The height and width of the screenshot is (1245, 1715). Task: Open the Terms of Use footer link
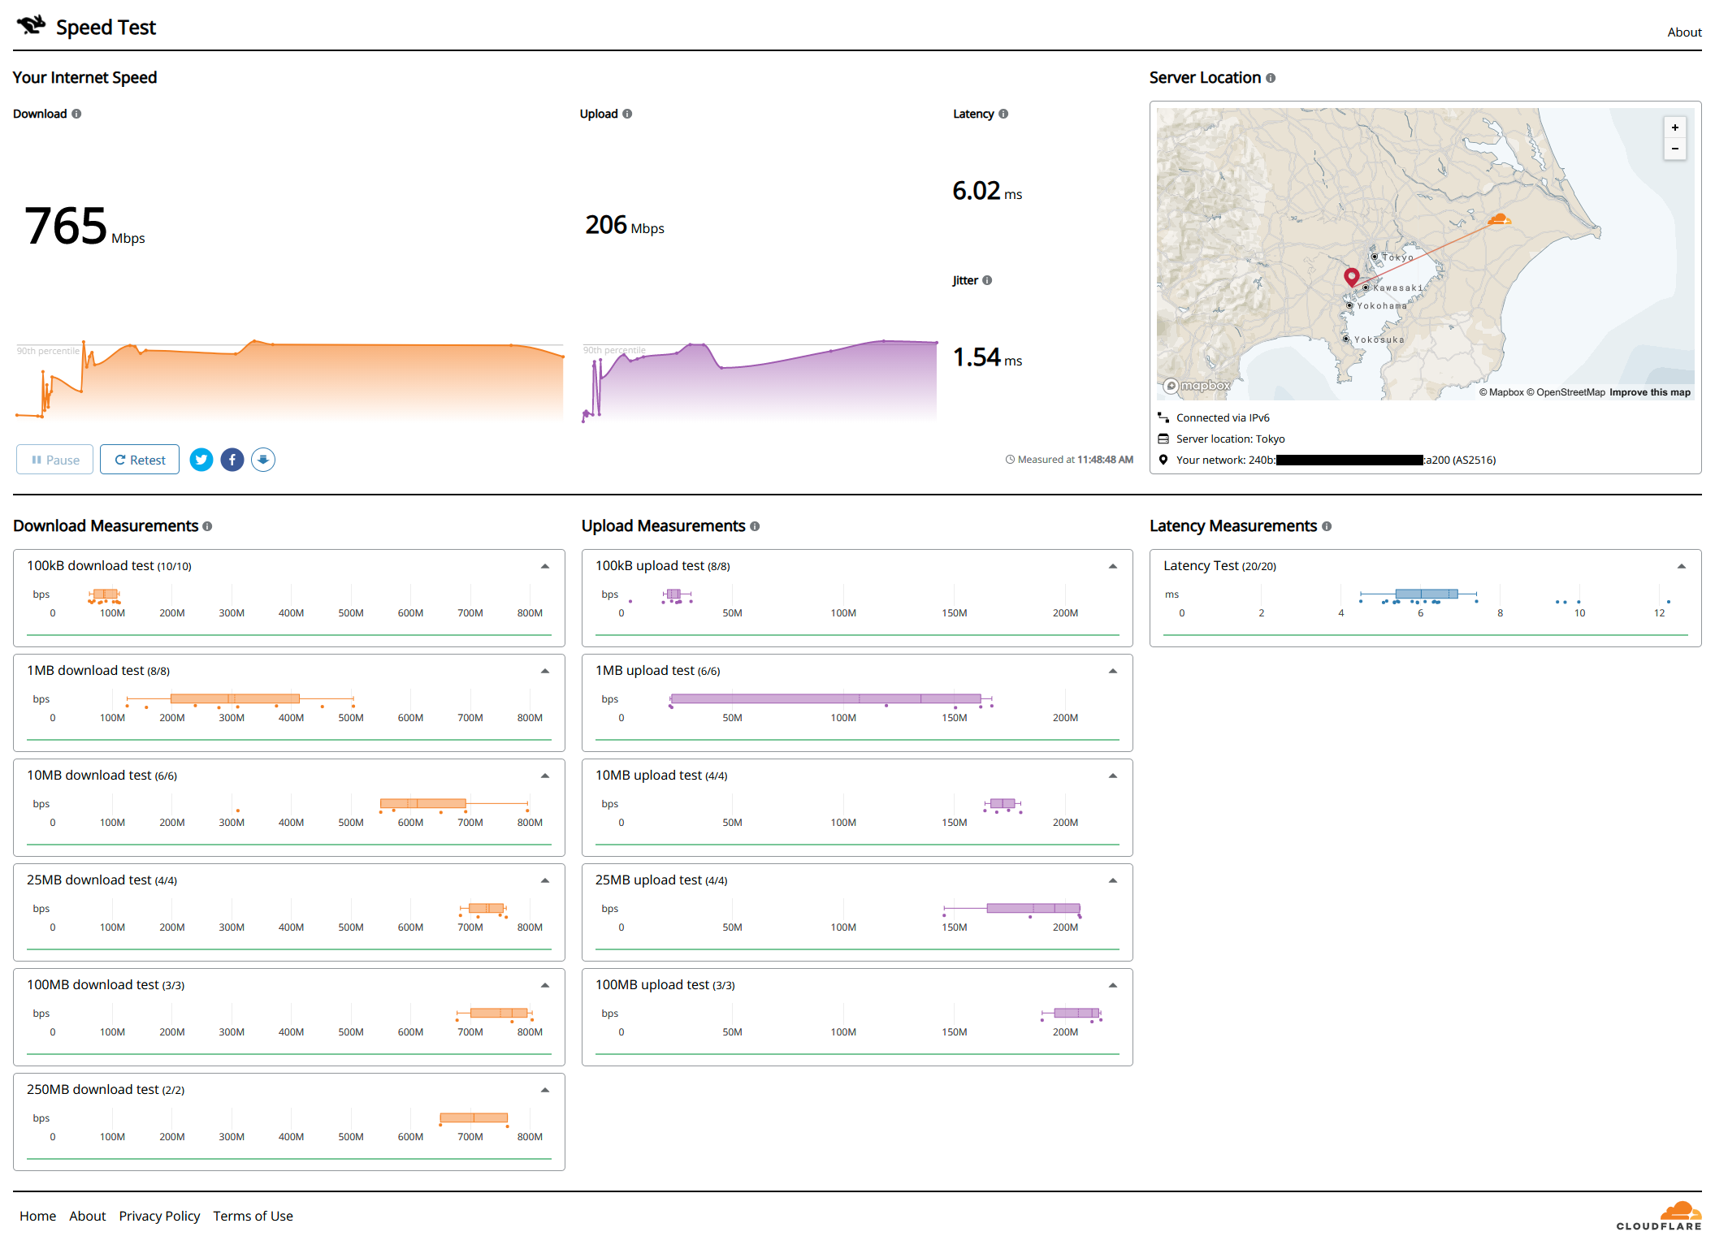pos(253,1216)
